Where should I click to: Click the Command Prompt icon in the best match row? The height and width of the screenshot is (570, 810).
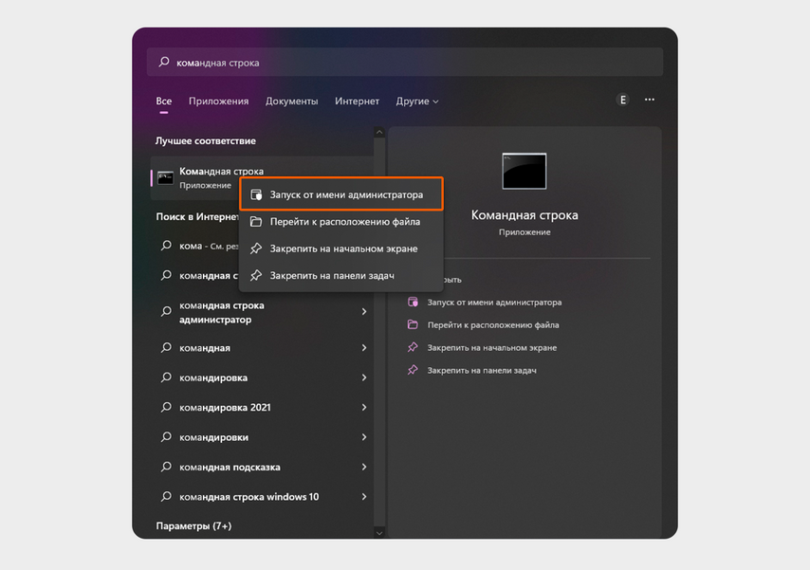click(165, 177)
